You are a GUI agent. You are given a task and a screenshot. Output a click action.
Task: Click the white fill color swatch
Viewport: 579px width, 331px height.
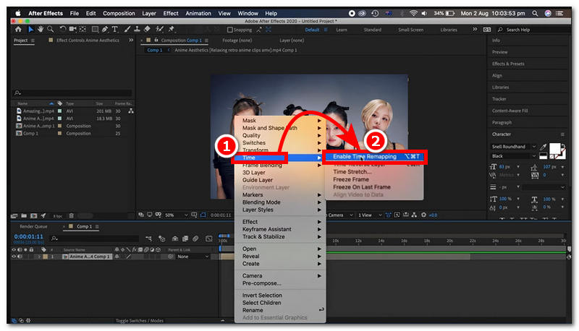pos(556,149)
